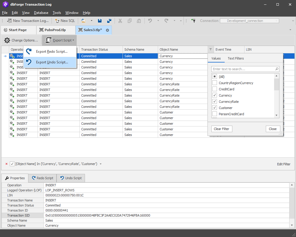Open the Tools menu
Viewport: 296px width, 237px height.
point(57,13)
